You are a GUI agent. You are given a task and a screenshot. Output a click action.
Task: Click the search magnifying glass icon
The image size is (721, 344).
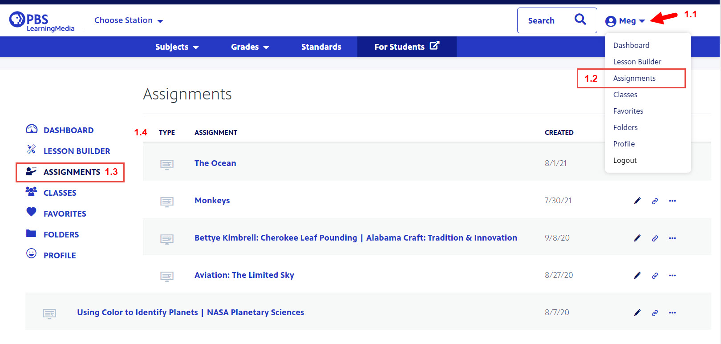point(580,20)
